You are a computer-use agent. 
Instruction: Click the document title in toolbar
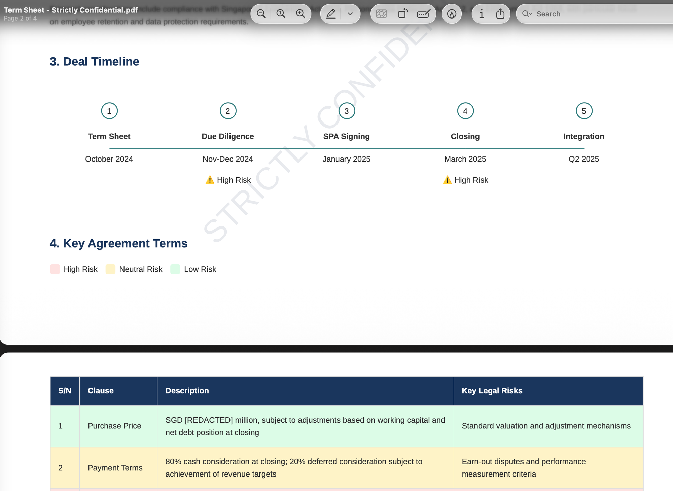(71, 10)
